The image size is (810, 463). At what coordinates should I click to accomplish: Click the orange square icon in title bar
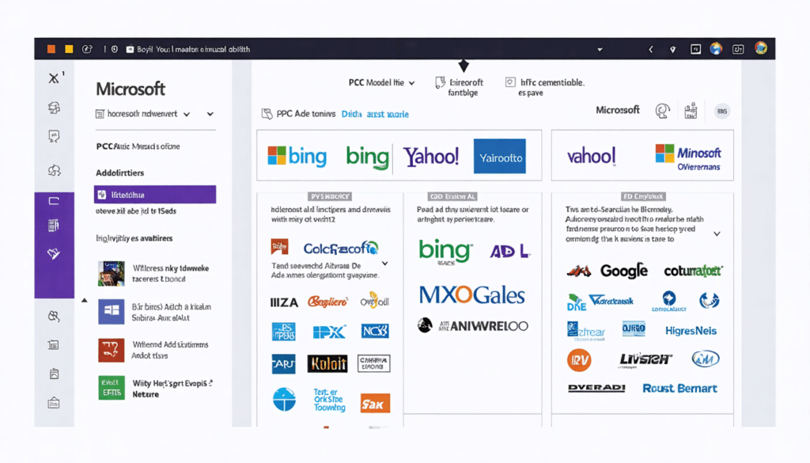click(x=51, y=49)
